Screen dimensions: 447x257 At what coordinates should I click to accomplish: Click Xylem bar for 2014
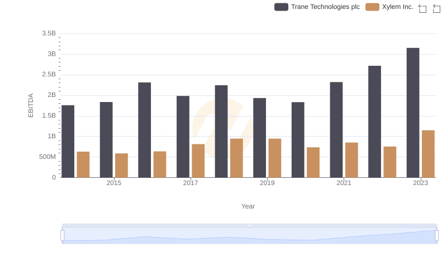(x=83, y=164)
